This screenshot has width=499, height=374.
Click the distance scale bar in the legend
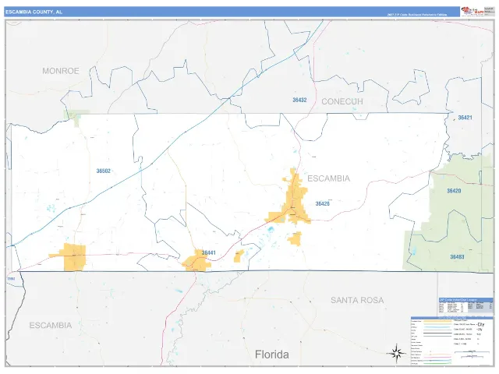click(472, 354)
